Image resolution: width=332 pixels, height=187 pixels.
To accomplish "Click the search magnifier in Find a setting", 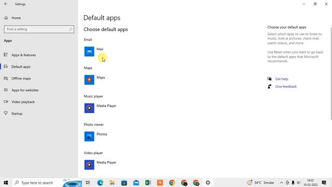I will 71,29.
